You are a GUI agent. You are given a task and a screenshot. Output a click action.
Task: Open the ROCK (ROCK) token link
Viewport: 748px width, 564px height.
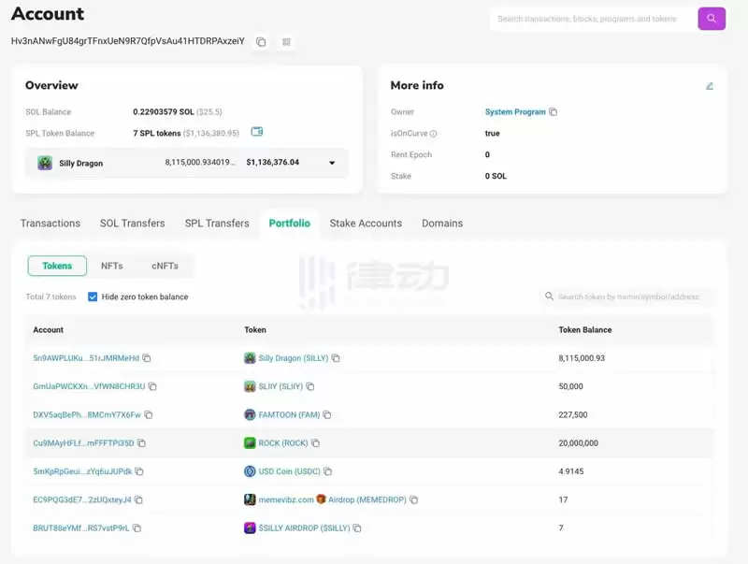[282, 443]
